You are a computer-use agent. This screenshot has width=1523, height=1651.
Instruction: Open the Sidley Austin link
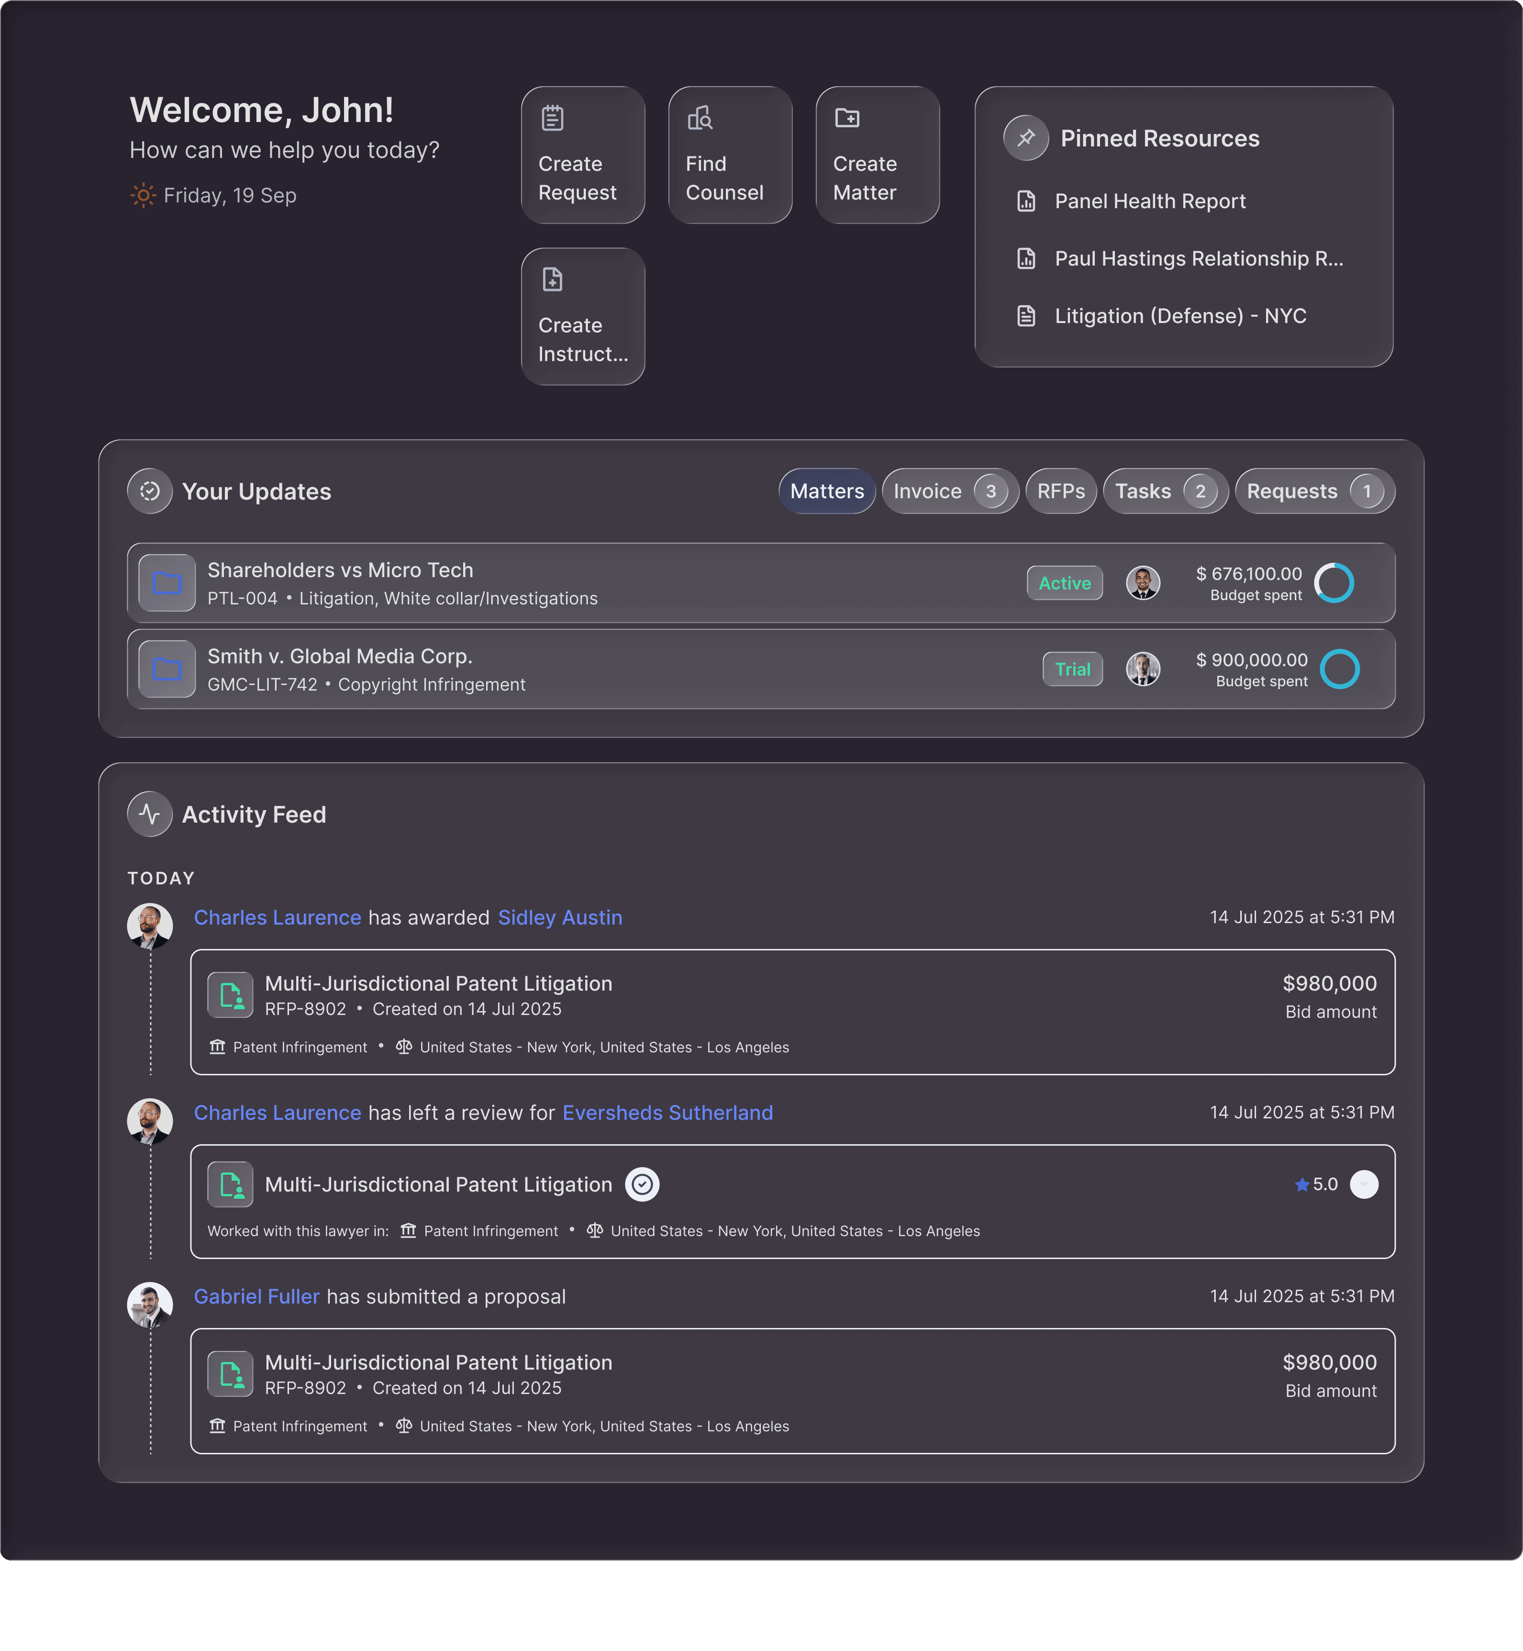[x=560, y=917]
